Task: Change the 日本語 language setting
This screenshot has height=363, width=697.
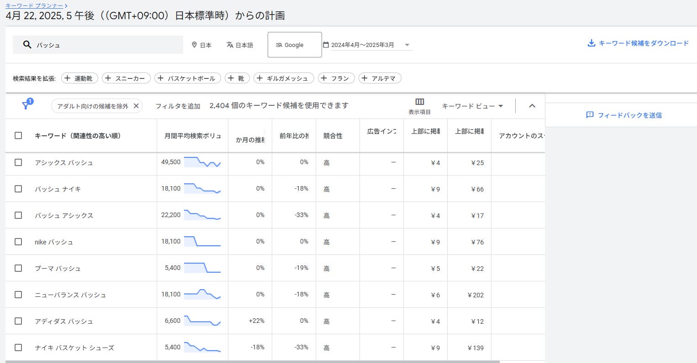Action: (240, 45)
